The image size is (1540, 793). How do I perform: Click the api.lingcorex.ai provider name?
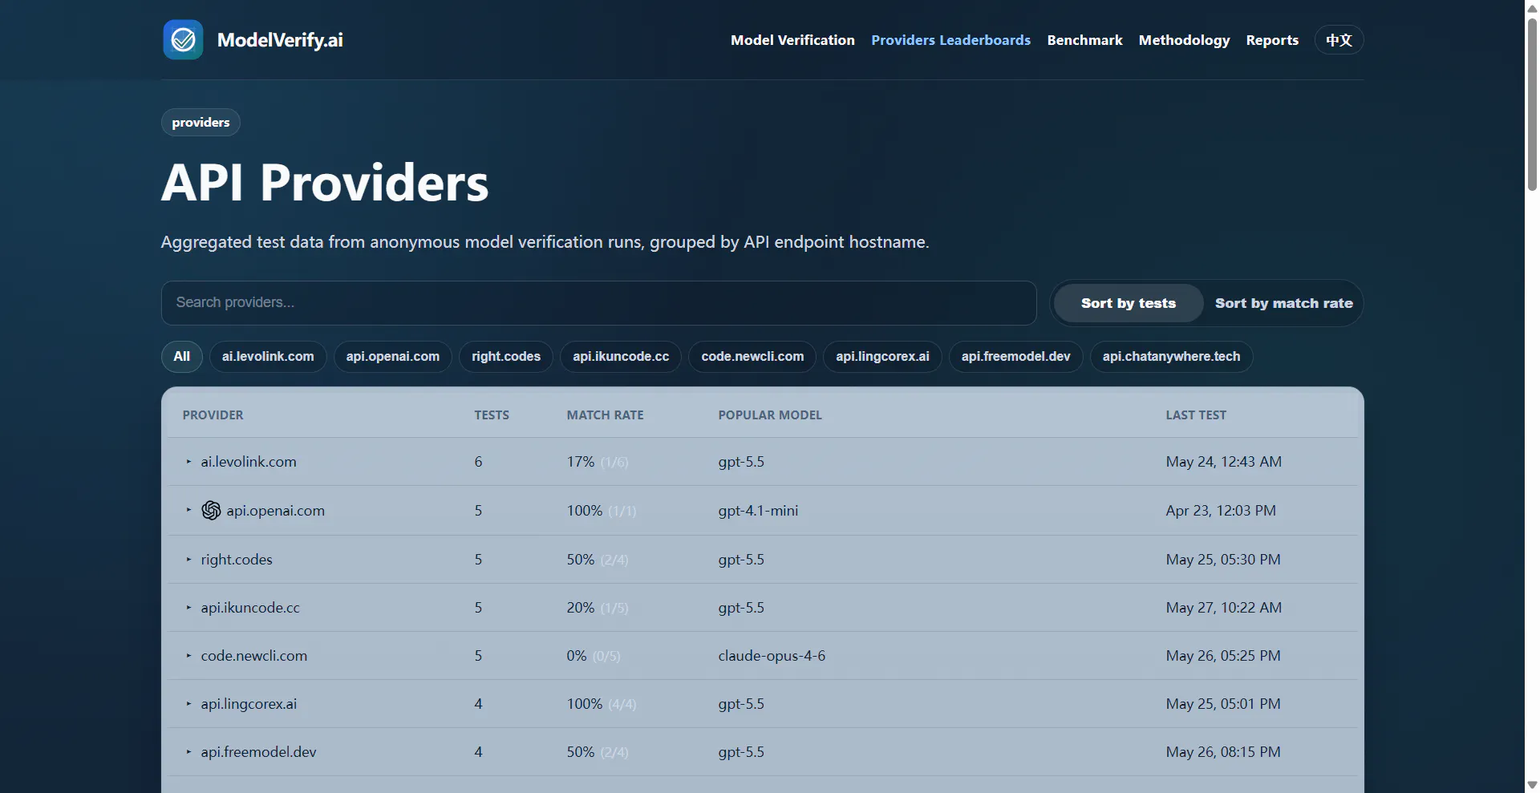click(249, 704)
